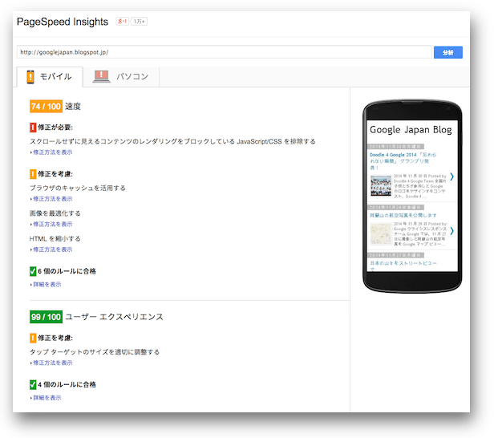Open the Doodle 4 Google 2014 post link

403,161
